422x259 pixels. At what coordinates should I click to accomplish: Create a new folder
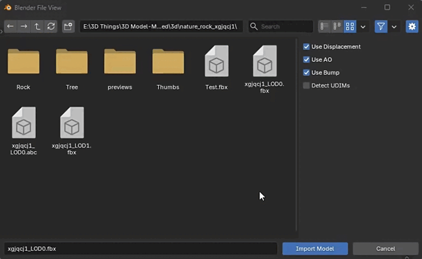68,26
